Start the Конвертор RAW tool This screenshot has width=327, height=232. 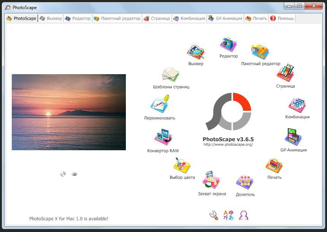coord(163,137)
